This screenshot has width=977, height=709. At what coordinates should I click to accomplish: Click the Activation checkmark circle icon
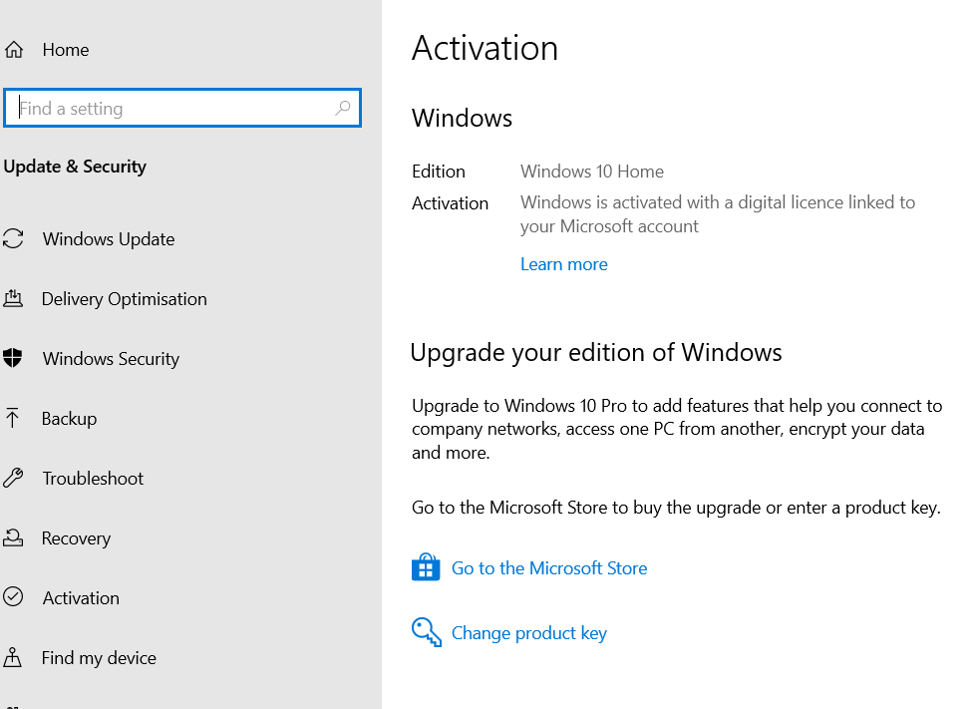pos(13,597)
